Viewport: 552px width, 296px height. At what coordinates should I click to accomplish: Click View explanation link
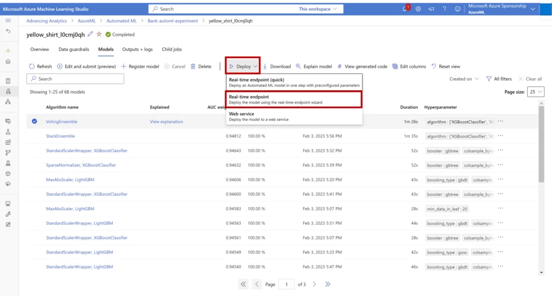click(166, 121)
